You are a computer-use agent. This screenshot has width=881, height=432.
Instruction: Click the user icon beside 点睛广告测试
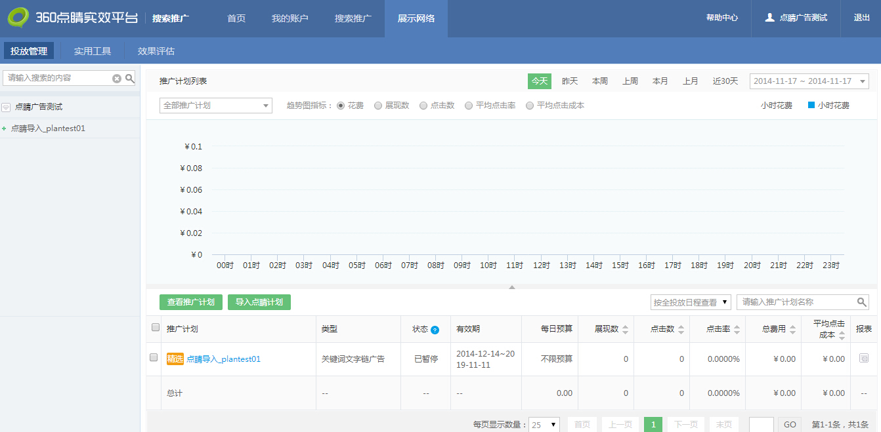(769, 18)
